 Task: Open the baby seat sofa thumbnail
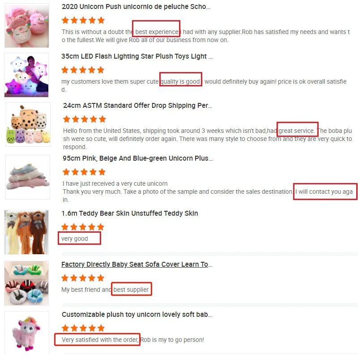(26, 283)
